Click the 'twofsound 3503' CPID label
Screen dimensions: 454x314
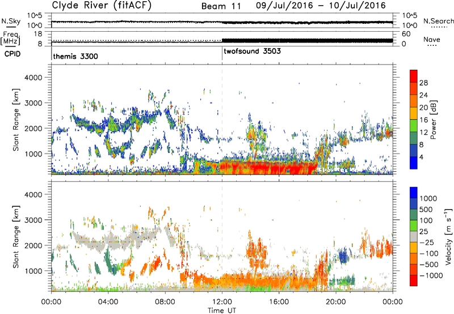(x=252, y=51)
